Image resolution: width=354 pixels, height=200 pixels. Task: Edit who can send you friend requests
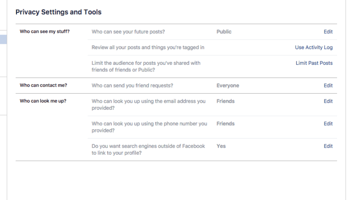coord(328,86)
